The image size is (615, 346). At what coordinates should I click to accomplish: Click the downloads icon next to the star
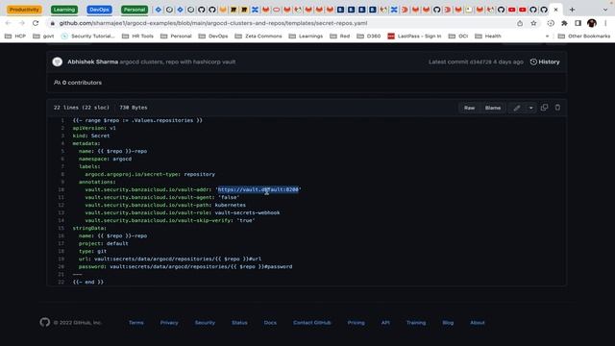click(551, 23)
